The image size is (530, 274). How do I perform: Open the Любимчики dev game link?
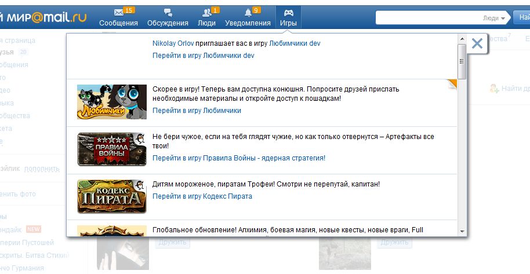(x=295, y=43)
